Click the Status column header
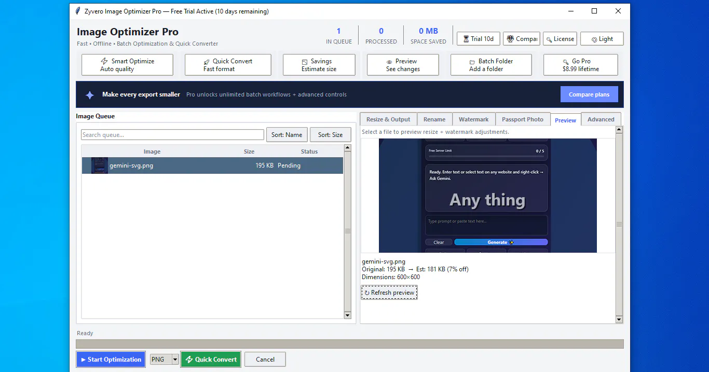Viewport: 709px width, 372px height. [309, 151]
